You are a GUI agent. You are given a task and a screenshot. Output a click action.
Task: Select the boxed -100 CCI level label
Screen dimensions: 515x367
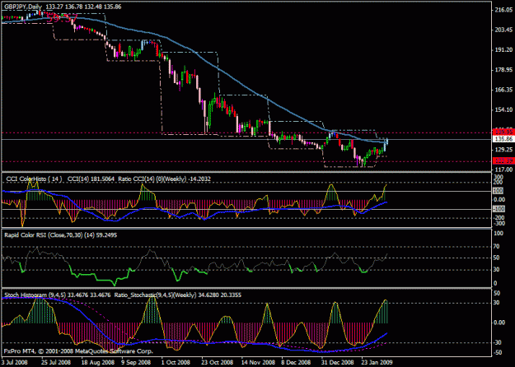pyautogui.click(x=499, y=209)
